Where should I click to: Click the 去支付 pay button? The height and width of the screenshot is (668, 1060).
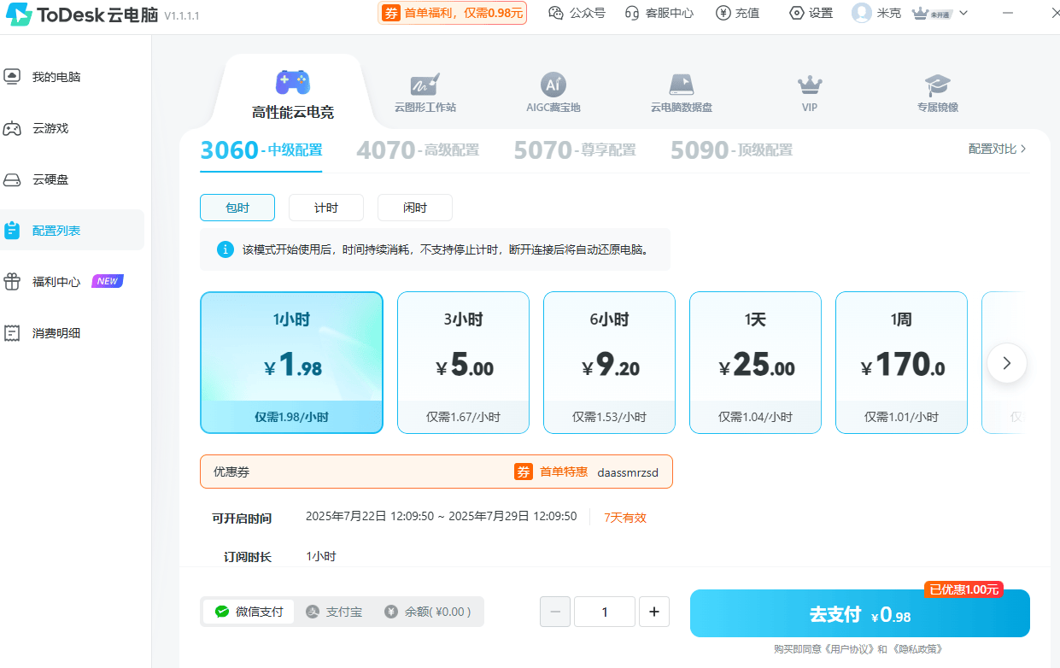tap(860, 613)
